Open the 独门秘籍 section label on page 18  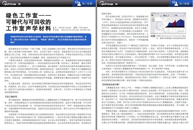click(87, 4)
